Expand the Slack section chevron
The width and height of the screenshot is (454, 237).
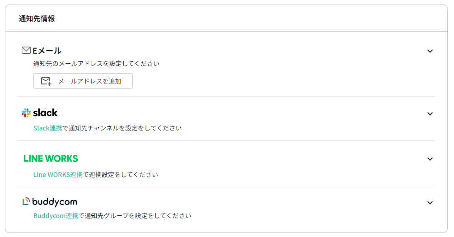click(x=430, y=114)
